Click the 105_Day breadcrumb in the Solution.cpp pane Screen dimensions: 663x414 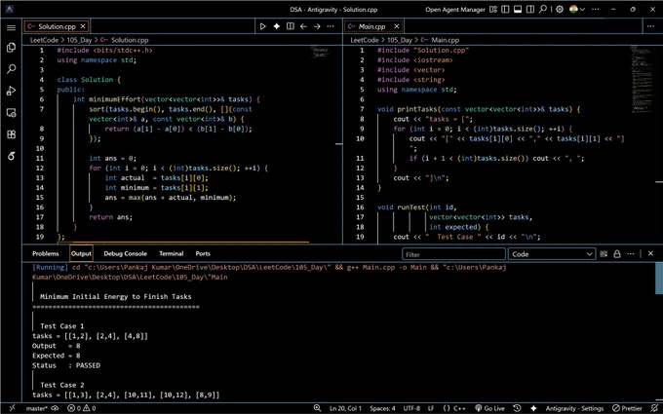click(x=79, y=40)
